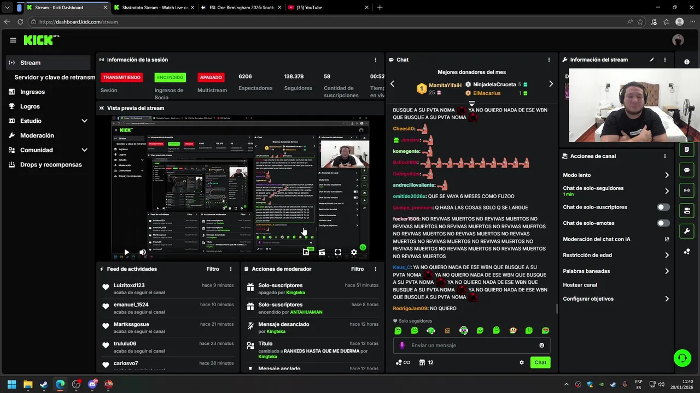The height and width of the screenshot is (393, 700).
Task: Enter fullscreen on stream preview
Action: (x=338, y=252)
